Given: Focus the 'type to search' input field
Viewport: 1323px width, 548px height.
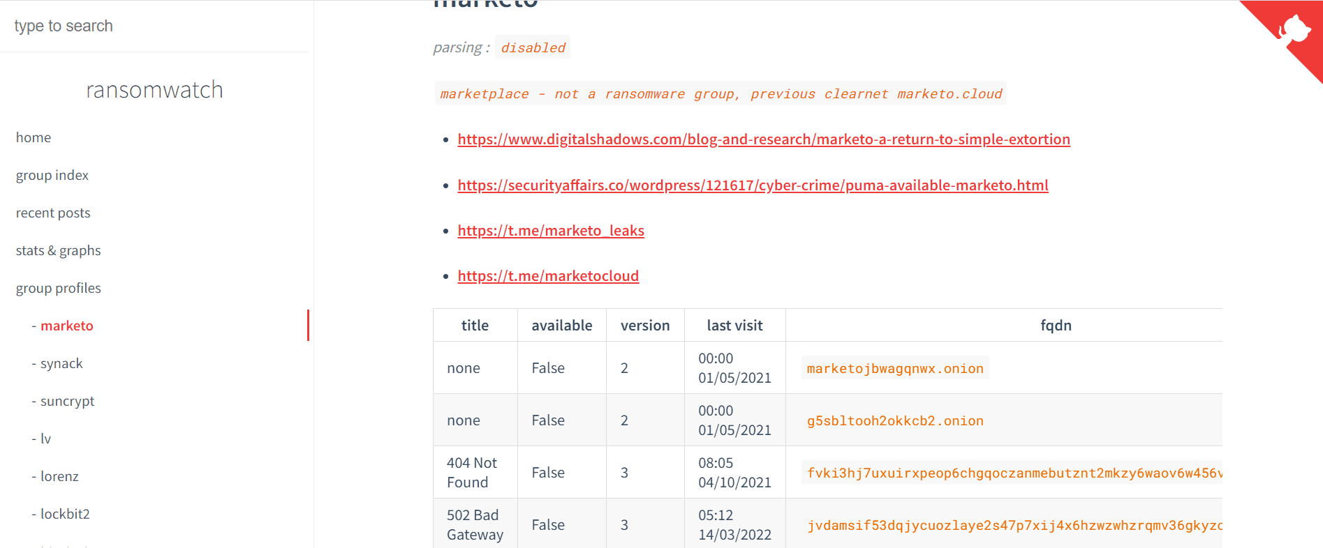Looking at the screenshot, I should tap(155, 26).
